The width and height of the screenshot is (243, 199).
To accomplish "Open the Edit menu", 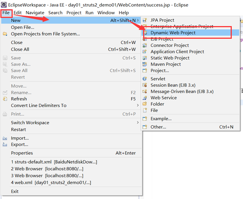I will [x=18, y=13].
